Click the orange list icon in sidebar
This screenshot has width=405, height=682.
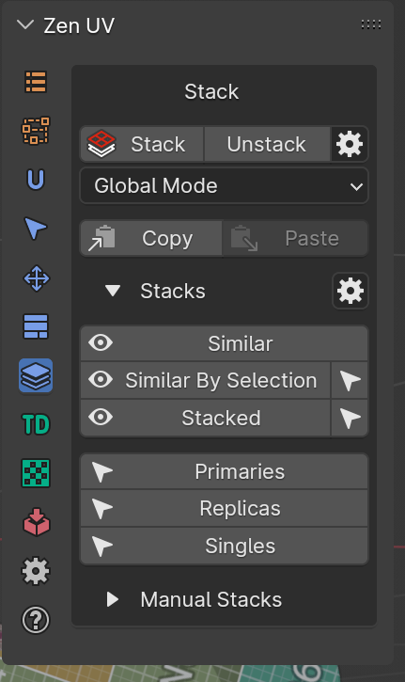36,82
